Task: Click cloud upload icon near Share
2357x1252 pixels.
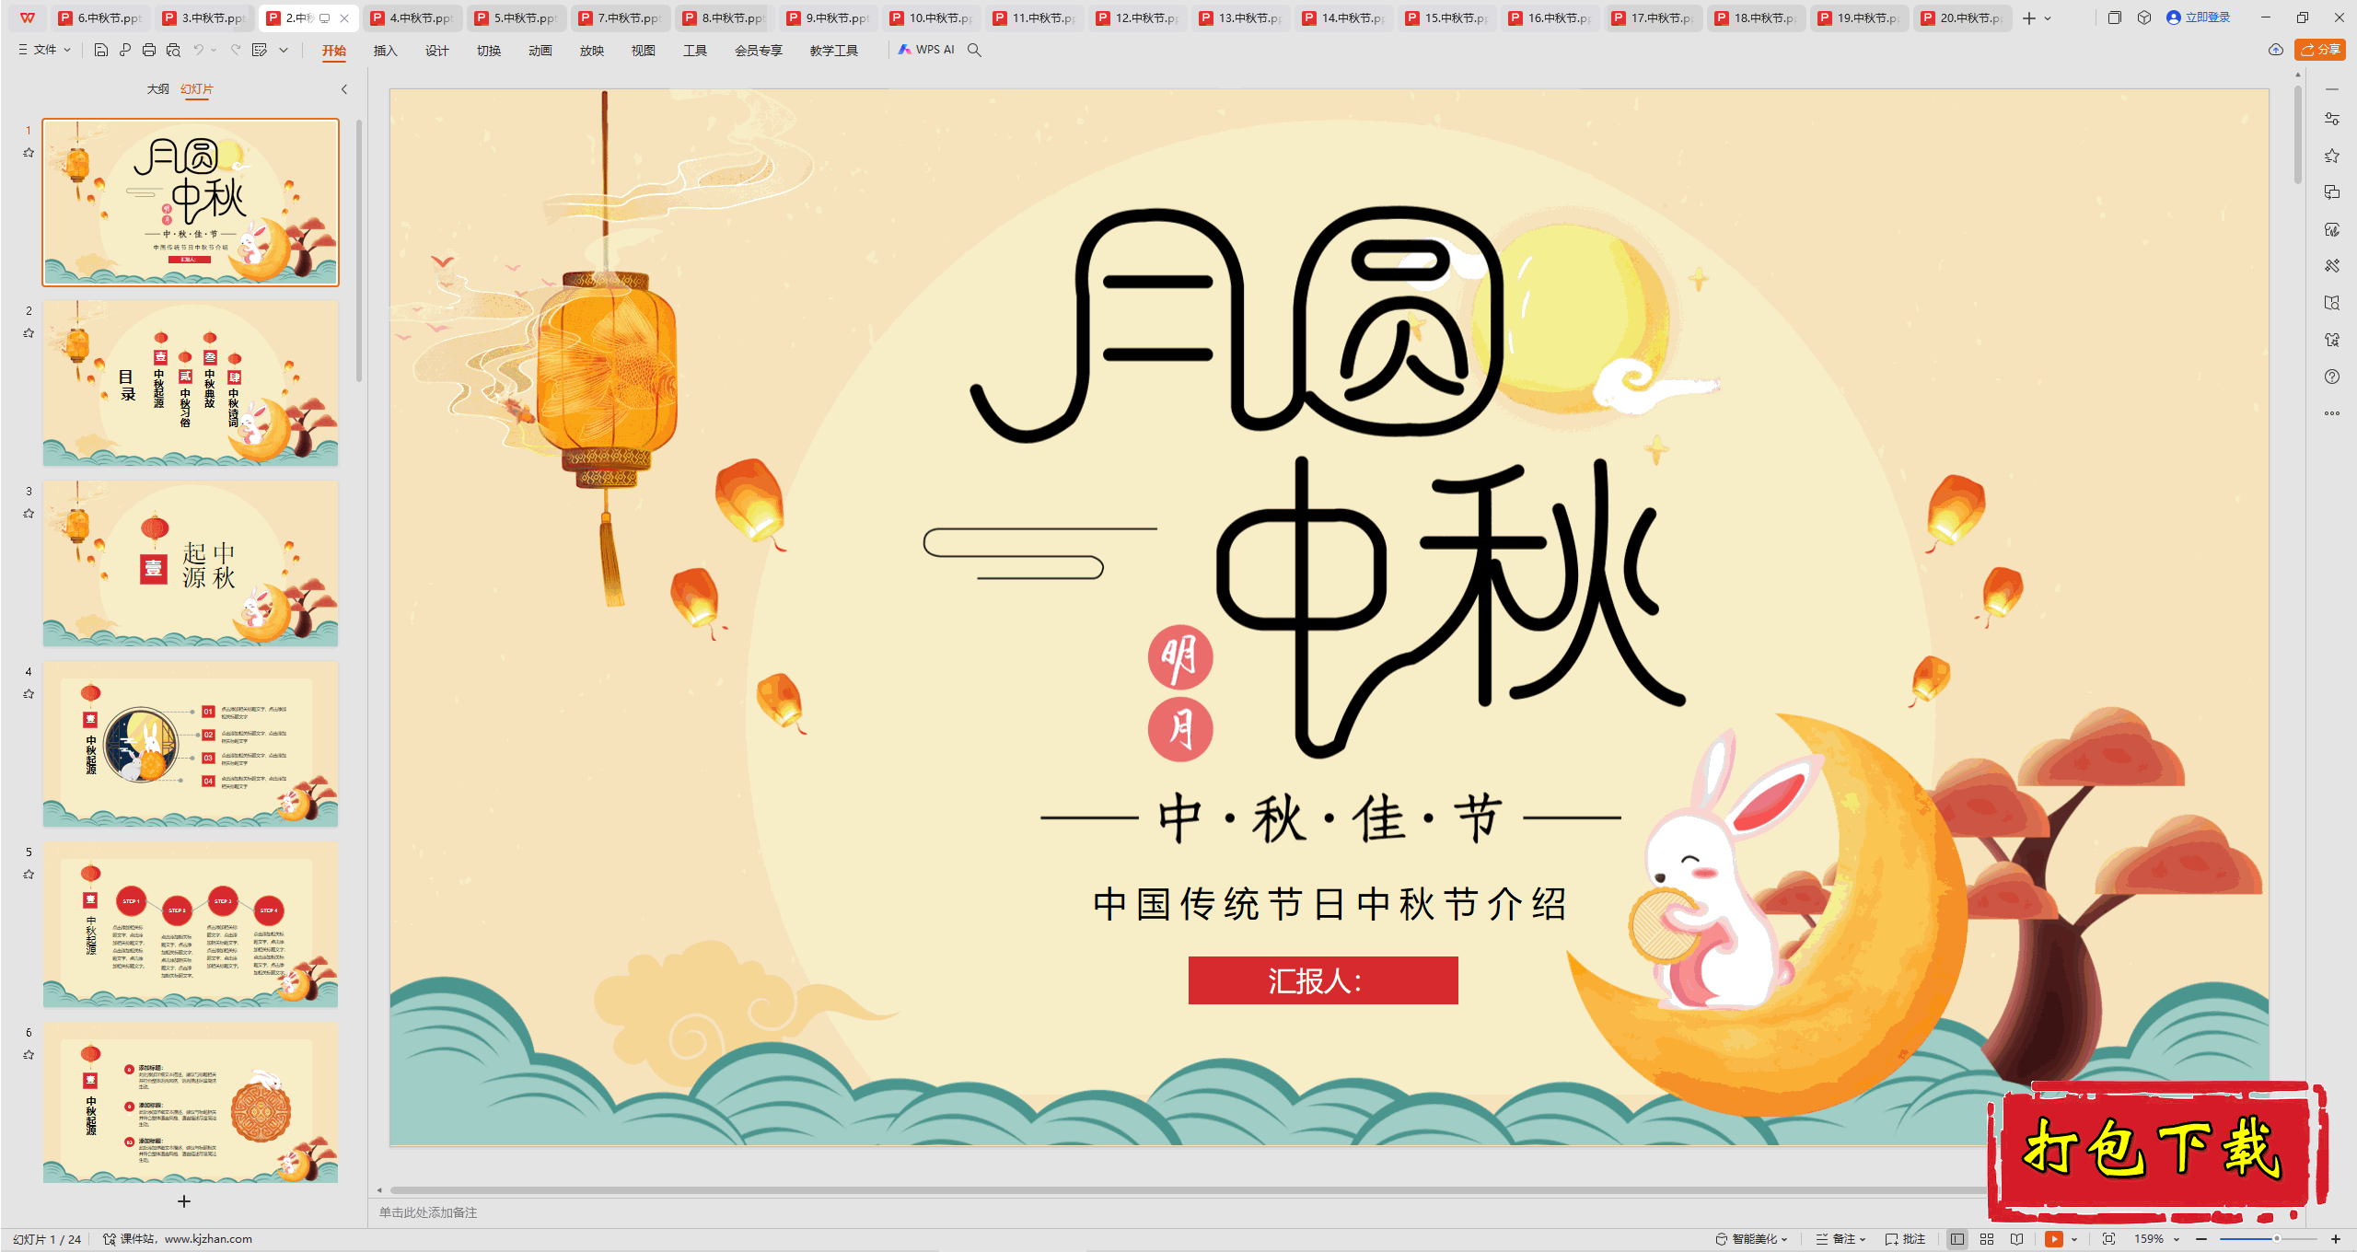Action: (2276, 50)
